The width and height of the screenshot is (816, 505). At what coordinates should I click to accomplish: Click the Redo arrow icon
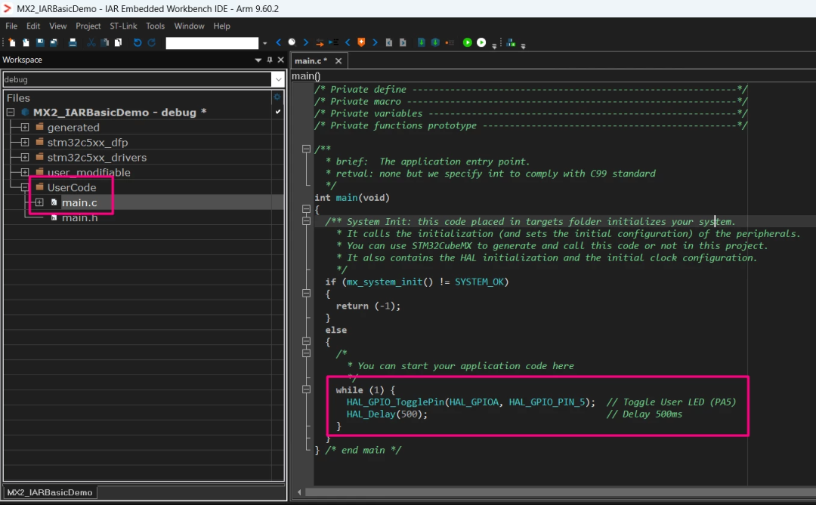click(x=151, y=42)
